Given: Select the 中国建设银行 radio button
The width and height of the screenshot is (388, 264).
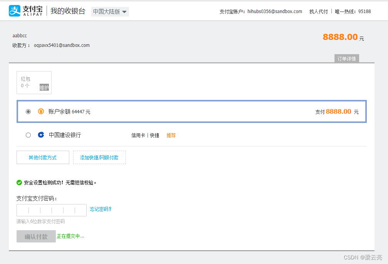Looking at the screenshot, I should click(28, 135).
